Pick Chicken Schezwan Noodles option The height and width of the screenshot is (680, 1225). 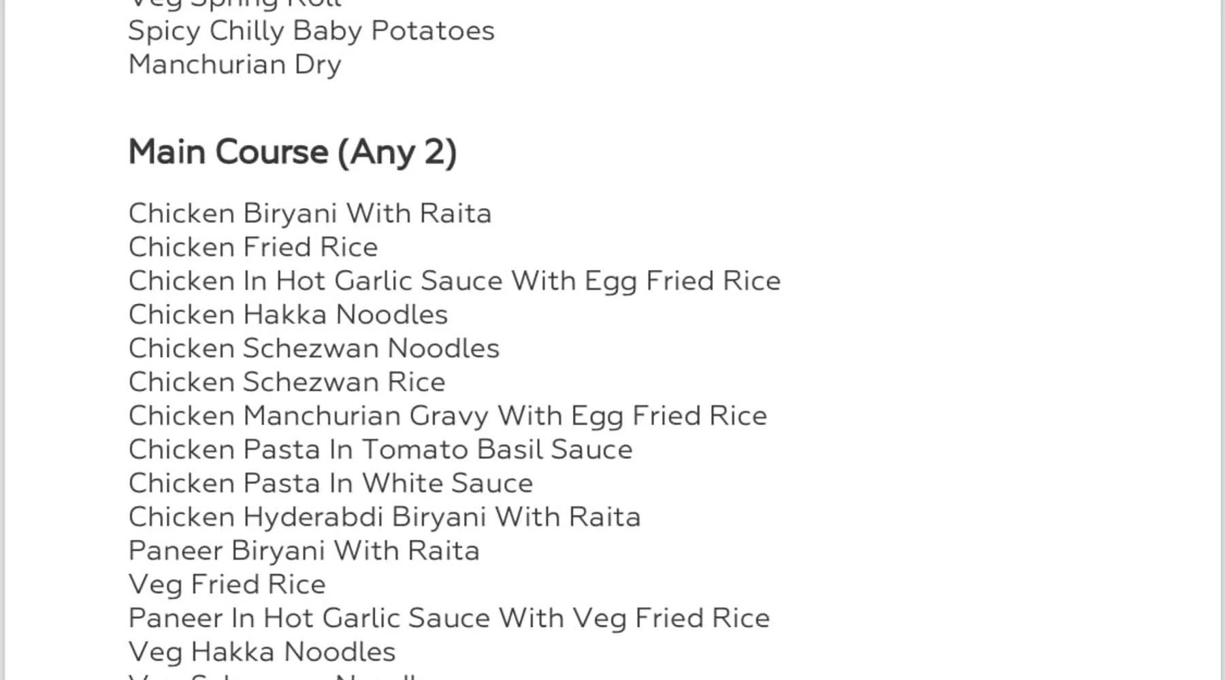click(x=314, y=348)
